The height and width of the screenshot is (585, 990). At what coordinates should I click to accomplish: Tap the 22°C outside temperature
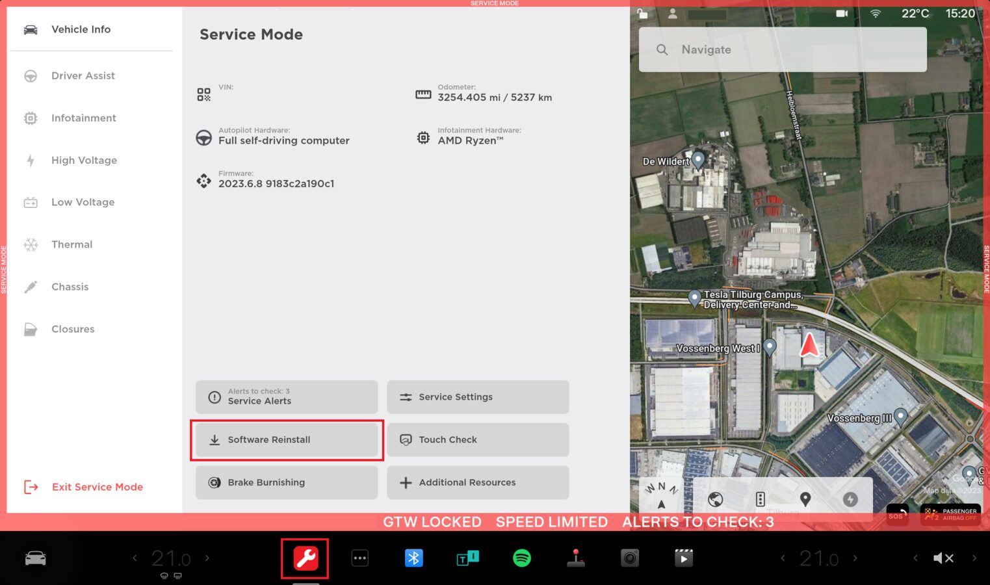click(915, 14)
